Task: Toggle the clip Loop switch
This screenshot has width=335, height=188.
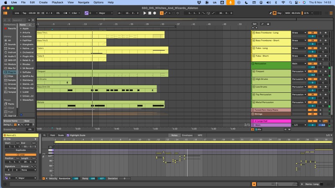Action: [21, 155]
